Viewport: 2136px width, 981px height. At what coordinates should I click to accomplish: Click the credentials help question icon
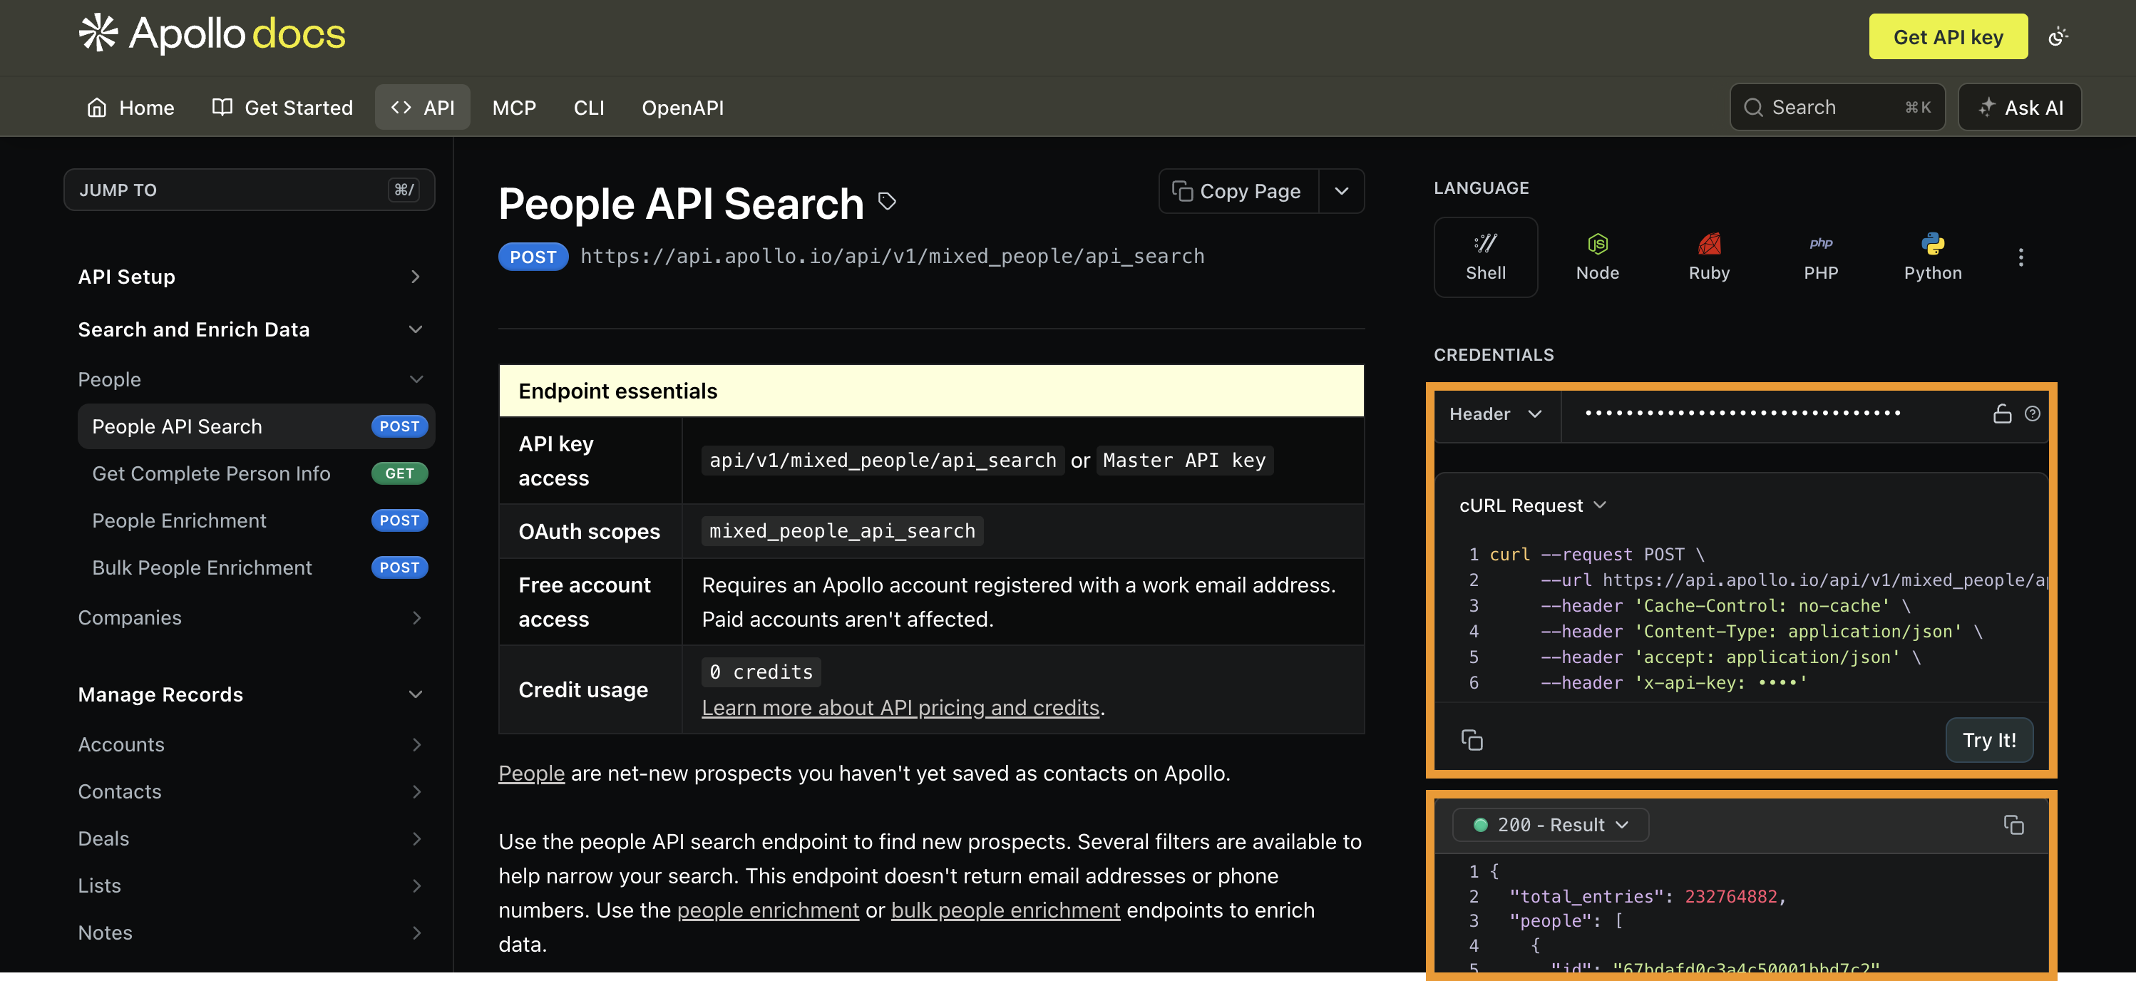click(x=2033, y=414)
